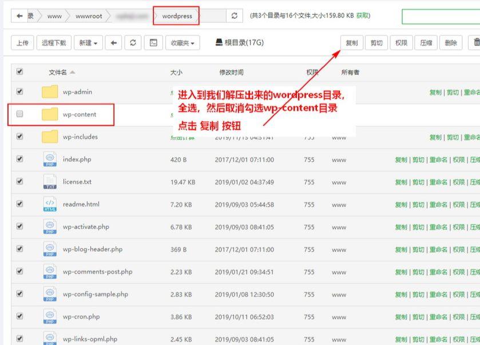Screen dimensions: 480x345
Task: Open the recycle bin icon
Action: (x=476, y=42)
